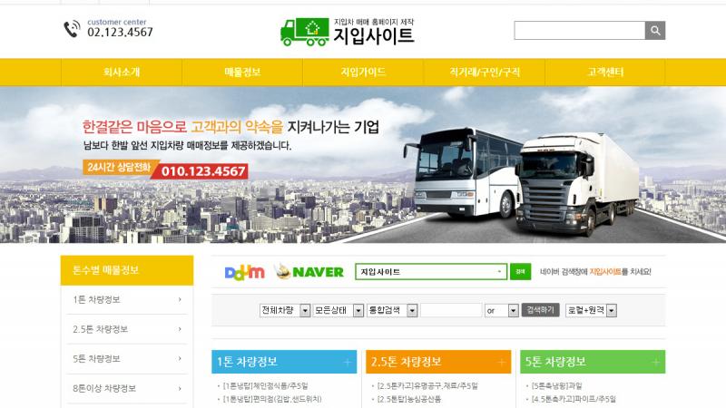Open the 매물정보 menu
The height and width of the screenshot is (408, 726).
tap(242, 73)
